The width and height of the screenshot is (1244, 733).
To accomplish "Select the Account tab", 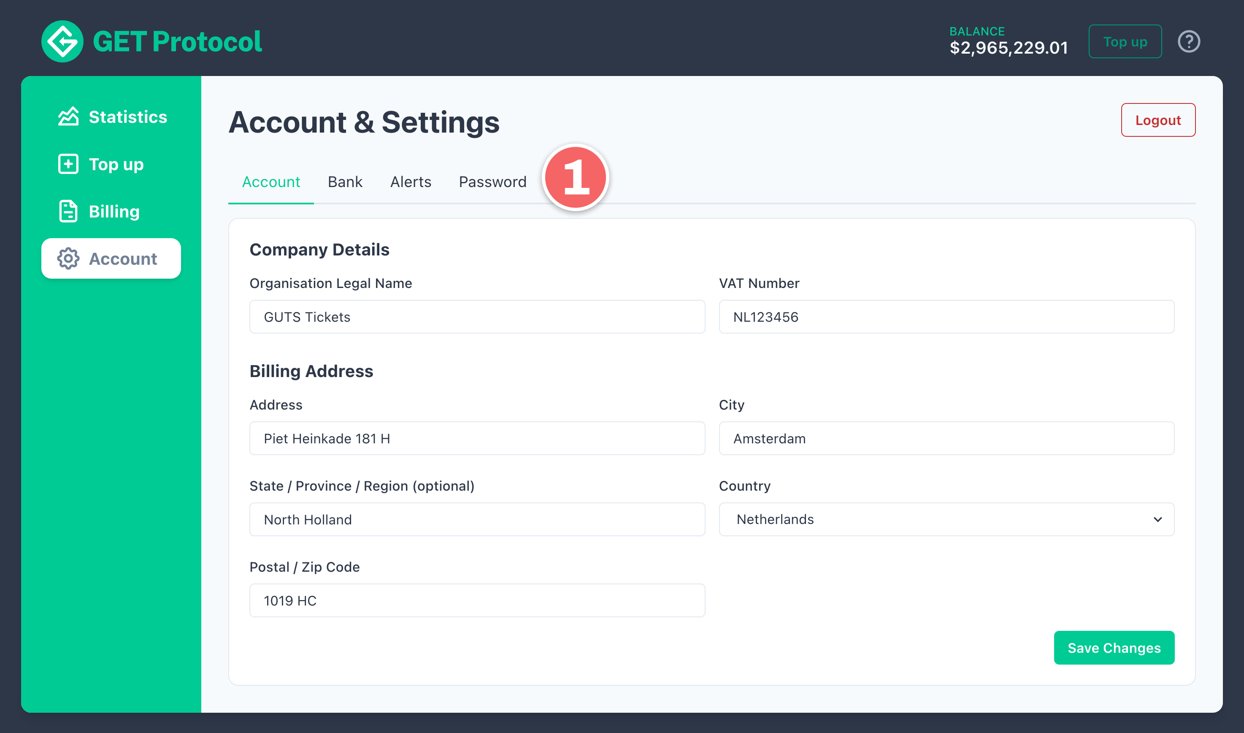I will tap(270, 182).
